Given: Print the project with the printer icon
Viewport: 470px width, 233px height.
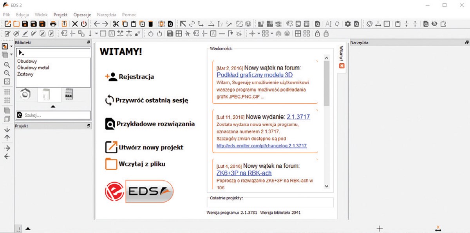Looking at the screenshot, I should 53,24.
